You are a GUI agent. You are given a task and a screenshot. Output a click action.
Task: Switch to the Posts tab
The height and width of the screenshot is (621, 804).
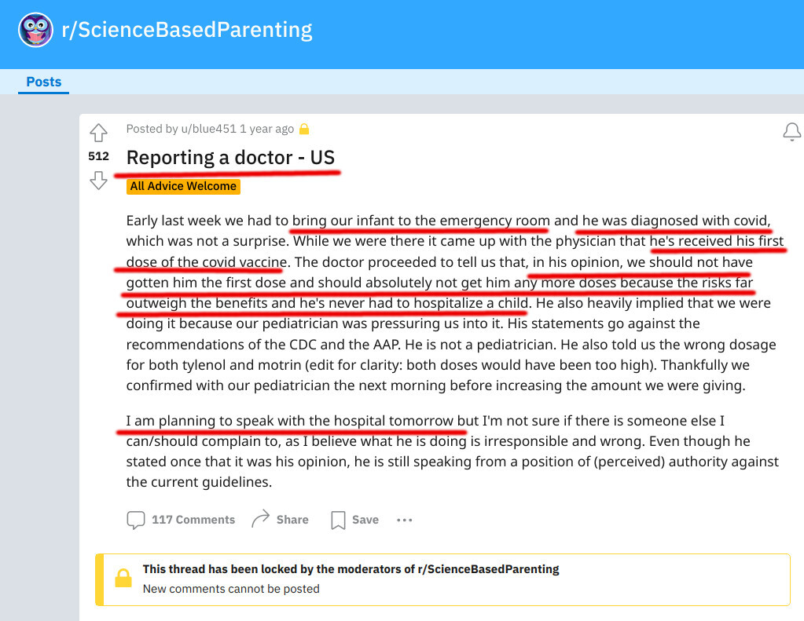(44, 82)
